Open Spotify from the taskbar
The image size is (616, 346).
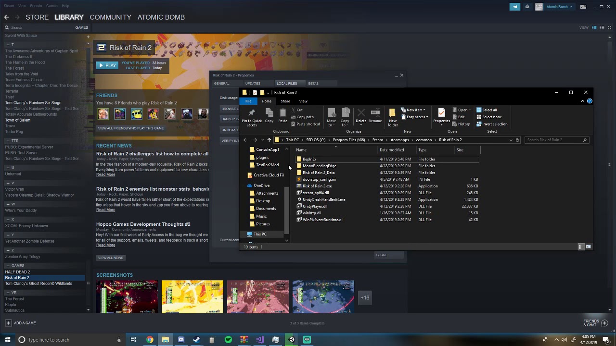[228, 340]
